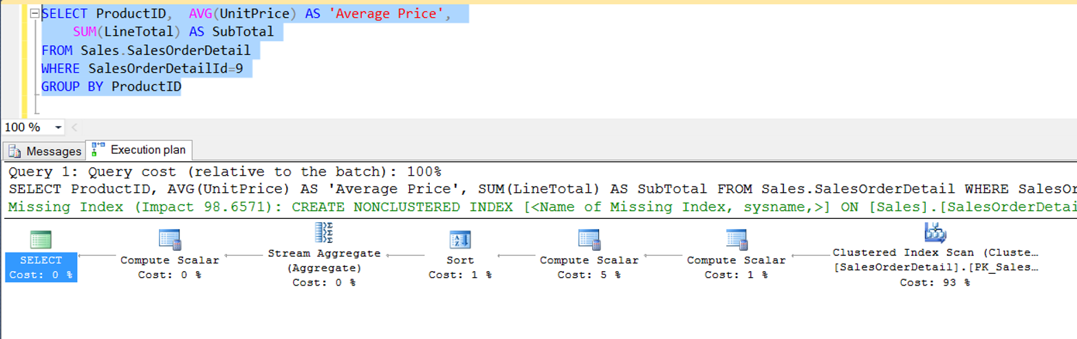The height and width of the screenshot is (339, 1077).
Task: Select the Stream Aggregate operator icon
Action: coord(323,233)
